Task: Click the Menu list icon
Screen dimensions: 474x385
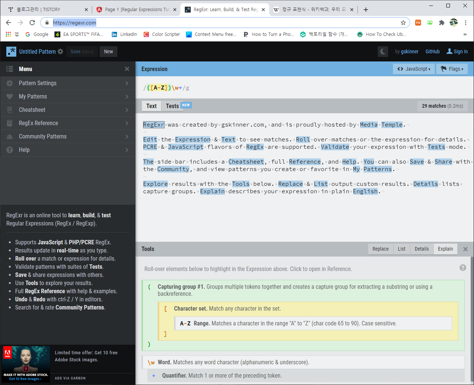Action: (10, 69)
